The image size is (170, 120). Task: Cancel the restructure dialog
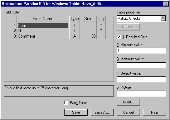(x=128, y=112)
